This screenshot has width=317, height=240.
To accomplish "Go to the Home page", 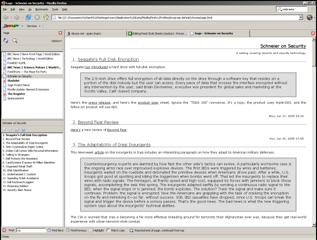I will pyautogui.click(x=46, y=17).
